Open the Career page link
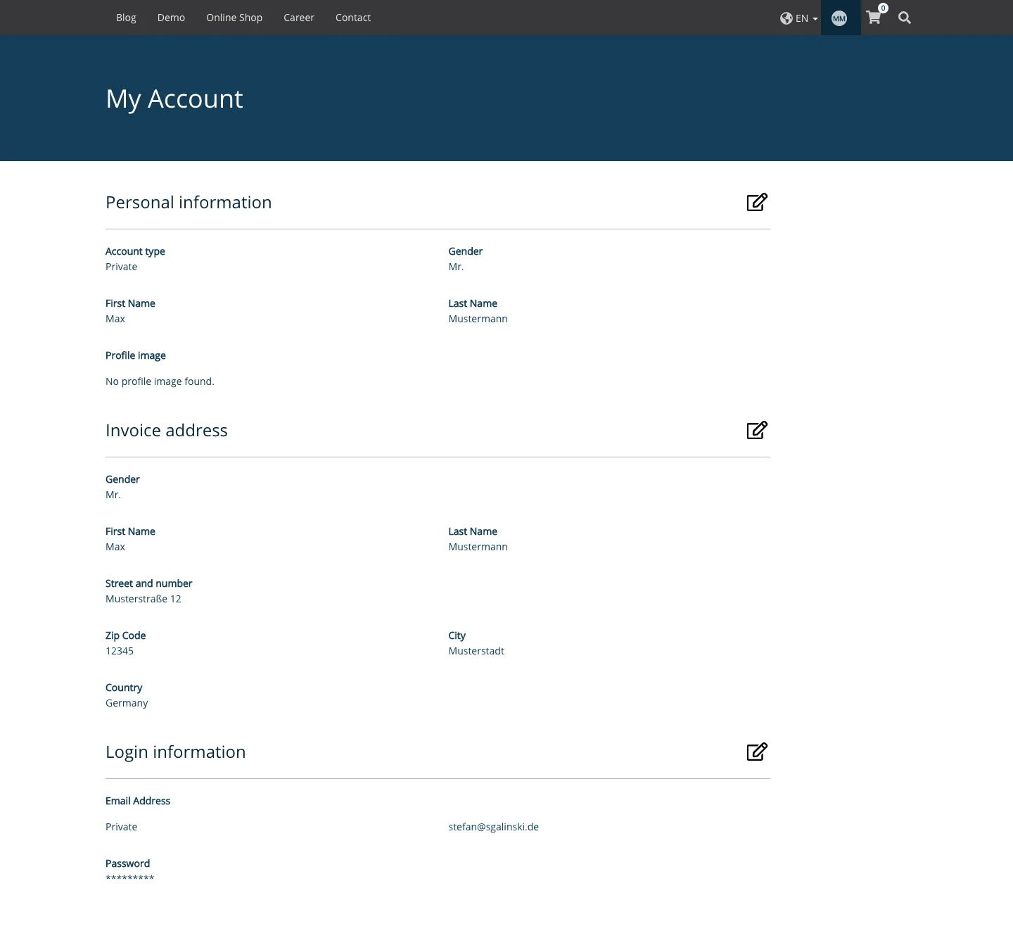The height and width of the screenshot is (931, 1013). pyautogui.click(x=298, y=18)
